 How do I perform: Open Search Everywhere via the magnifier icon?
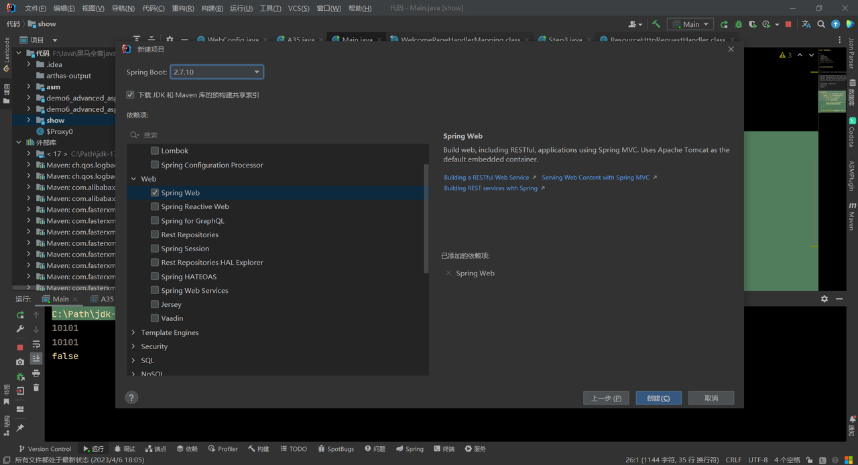[x=821, y=24]
